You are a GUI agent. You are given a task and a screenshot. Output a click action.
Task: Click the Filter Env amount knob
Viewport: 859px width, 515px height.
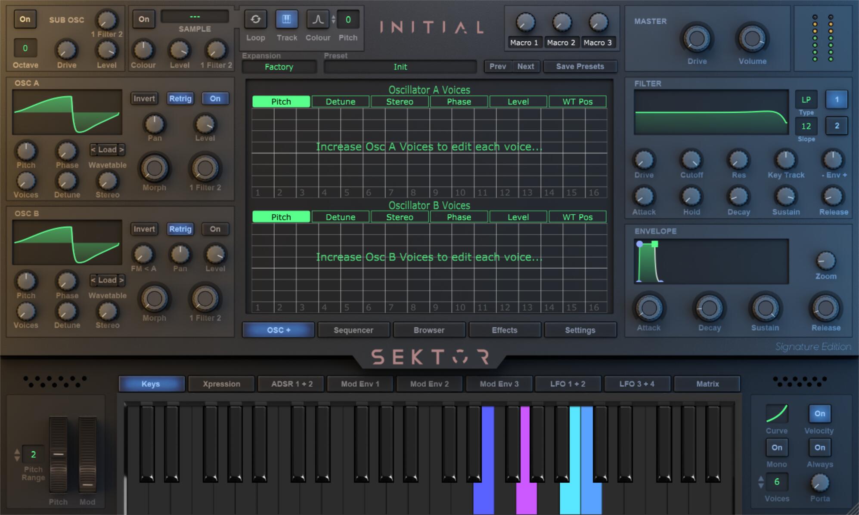click(833, 160)
